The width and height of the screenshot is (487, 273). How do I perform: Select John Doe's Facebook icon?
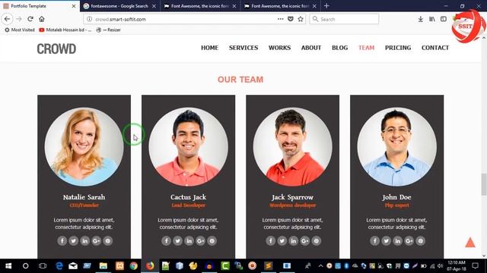[x=374, y=241]
